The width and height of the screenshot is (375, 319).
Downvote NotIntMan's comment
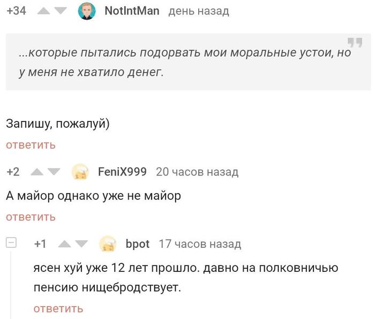tap(61, 11)
